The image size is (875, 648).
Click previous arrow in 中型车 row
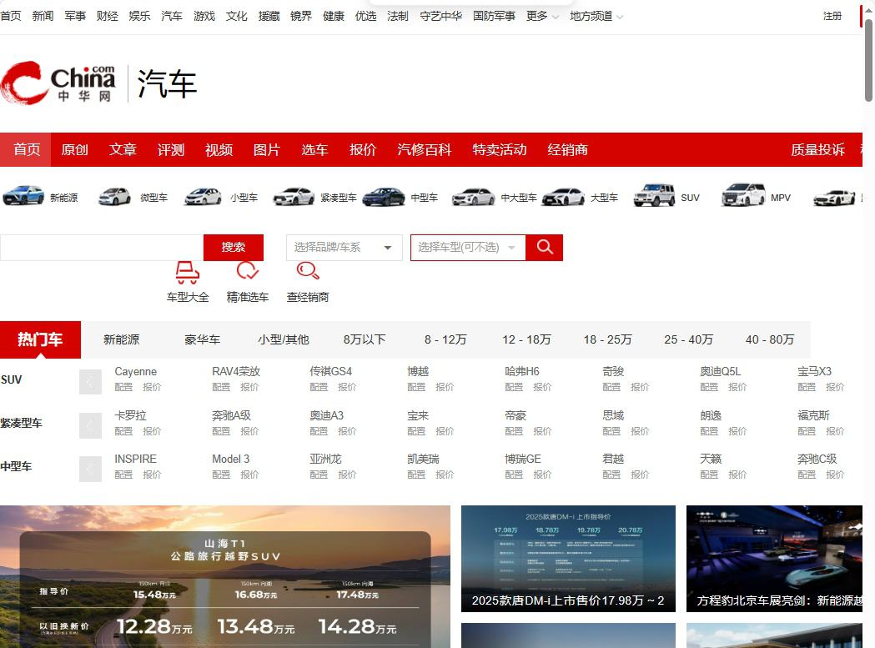[90, 469]
